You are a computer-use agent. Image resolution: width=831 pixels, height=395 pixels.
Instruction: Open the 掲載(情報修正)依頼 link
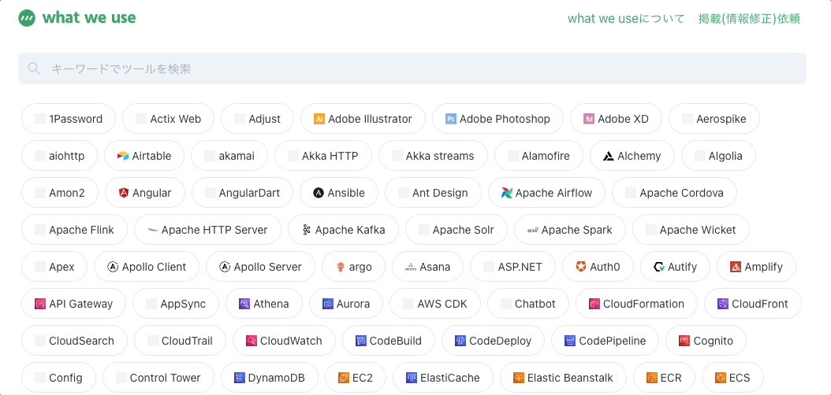click(749, 19)
